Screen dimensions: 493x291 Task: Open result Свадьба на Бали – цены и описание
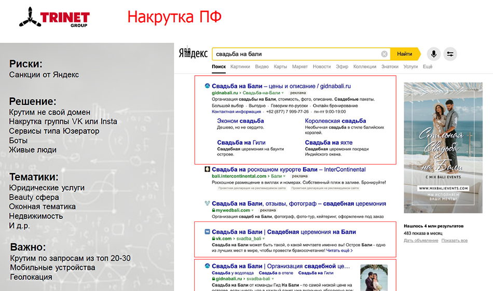(281, 86)
